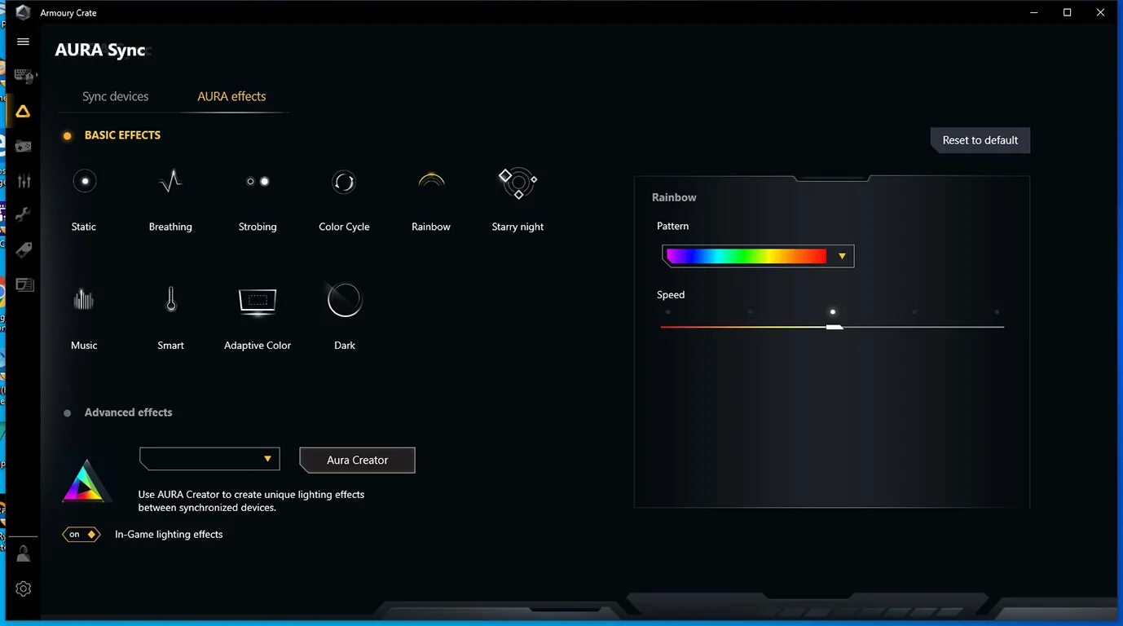Switch to the Sync devices tab

coord(116,96)
